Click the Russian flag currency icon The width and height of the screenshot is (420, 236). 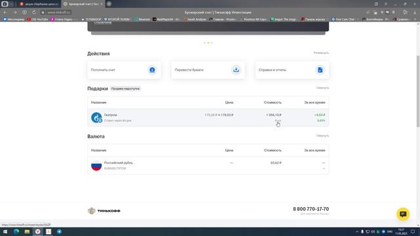pyautogui.click(x=96, y=165)
